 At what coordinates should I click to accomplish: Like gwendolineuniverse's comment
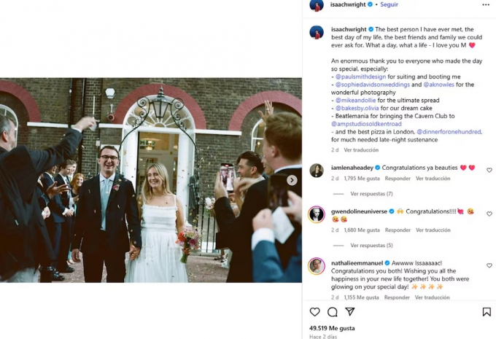(x=489, y=213)
